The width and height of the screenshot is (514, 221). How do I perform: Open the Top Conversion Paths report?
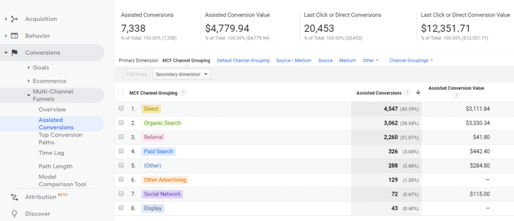(x=60, y=139)
